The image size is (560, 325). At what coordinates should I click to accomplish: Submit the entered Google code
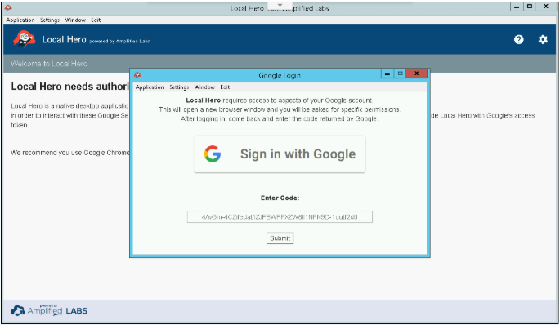tap(280, 238)
